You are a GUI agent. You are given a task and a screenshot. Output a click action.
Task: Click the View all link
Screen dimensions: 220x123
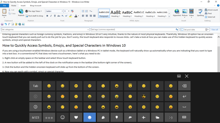click(215, 30)
